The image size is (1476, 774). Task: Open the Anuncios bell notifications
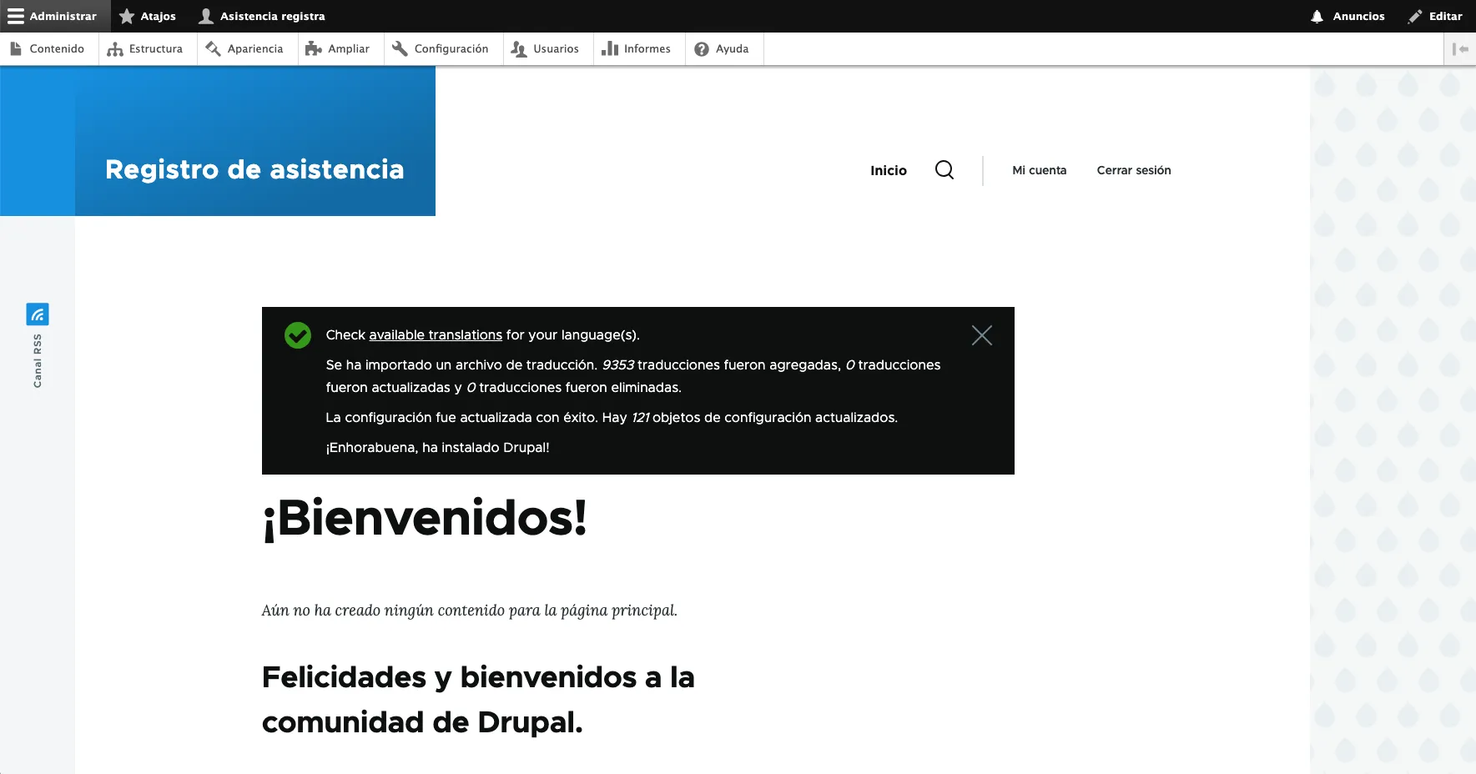pyautogui.click(x=1348, y=16)
